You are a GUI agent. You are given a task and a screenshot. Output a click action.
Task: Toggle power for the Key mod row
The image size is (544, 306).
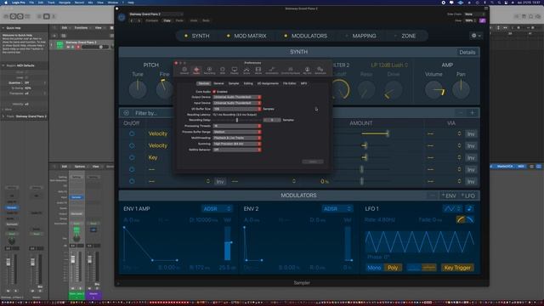click(x=132, y=157)
